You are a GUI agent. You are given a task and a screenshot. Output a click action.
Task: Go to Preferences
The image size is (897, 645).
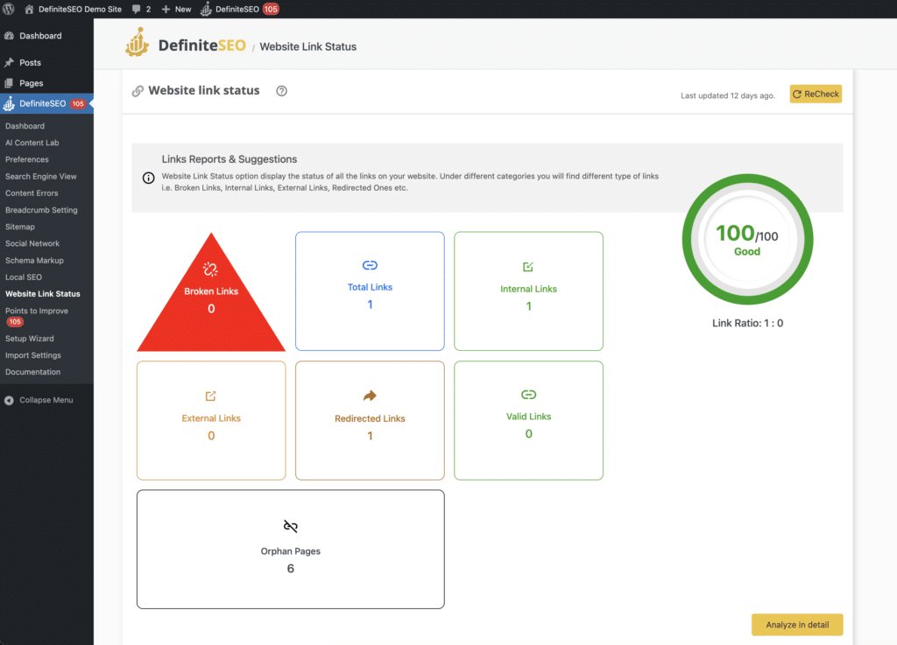(27, 159)
